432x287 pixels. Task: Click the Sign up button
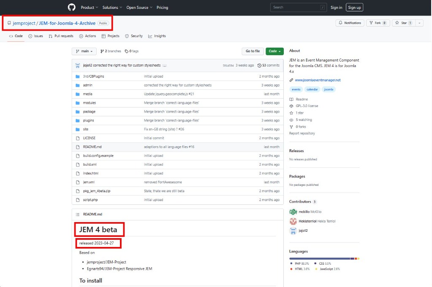click(x=354, y=8)
